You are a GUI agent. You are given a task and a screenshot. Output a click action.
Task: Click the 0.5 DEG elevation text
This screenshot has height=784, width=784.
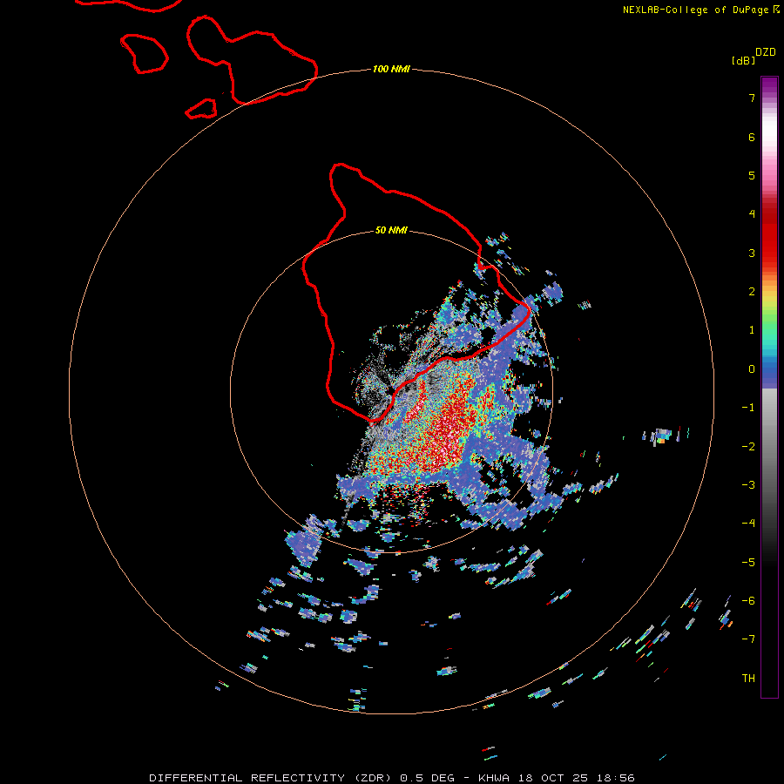tap(428, 778)
